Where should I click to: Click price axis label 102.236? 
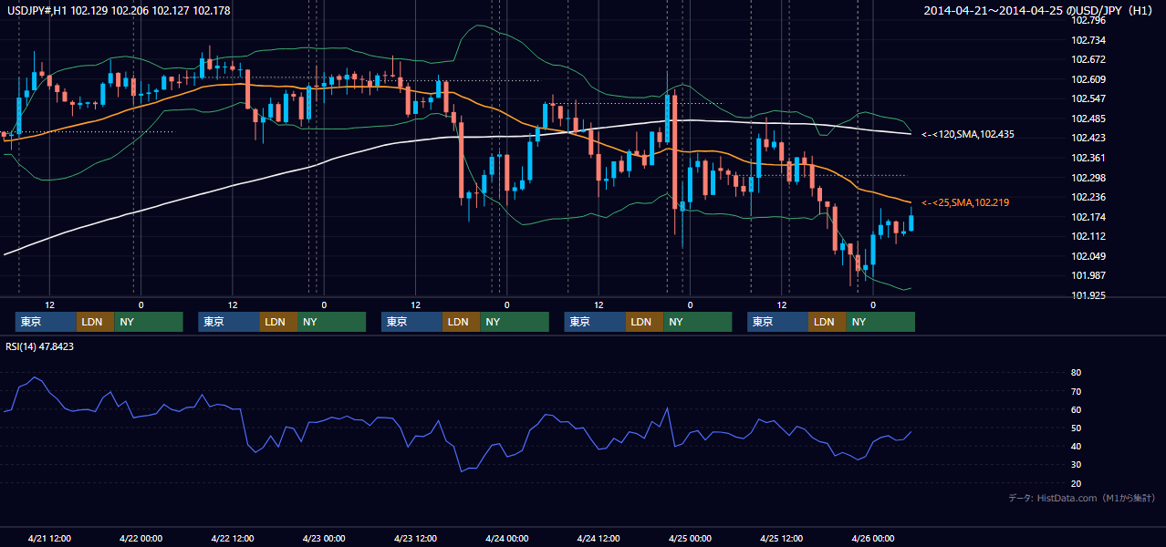click(x=1088, y=197)
